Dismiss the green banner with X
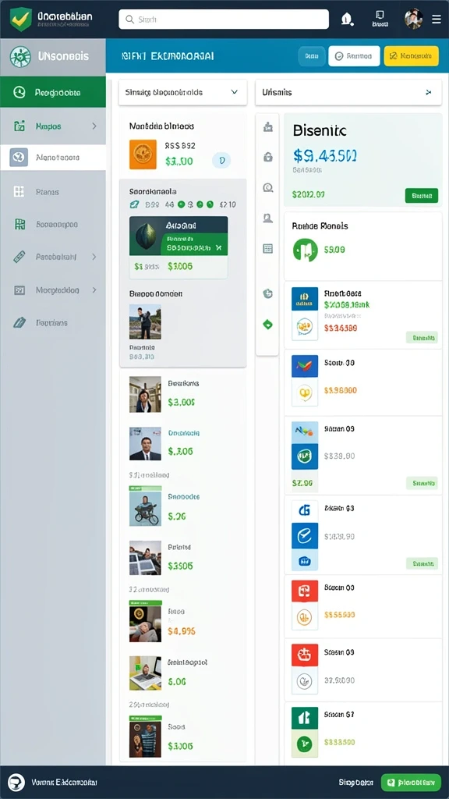The height and width of the screenshot is (799, 449). pyautogui.click(x=219, y=247)
